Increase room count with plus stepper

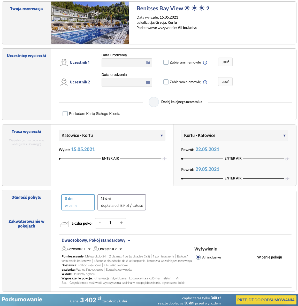pyautogui.click(x=121, y=223)
